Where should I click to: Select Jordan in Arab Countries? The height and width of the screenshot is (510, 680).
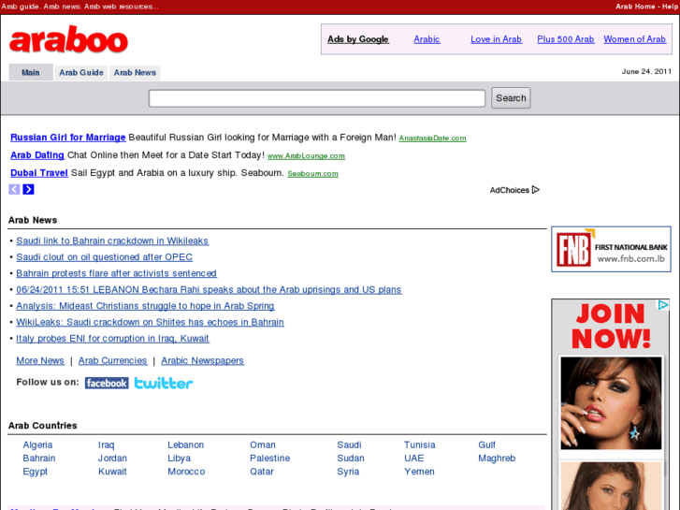point(112,459)
